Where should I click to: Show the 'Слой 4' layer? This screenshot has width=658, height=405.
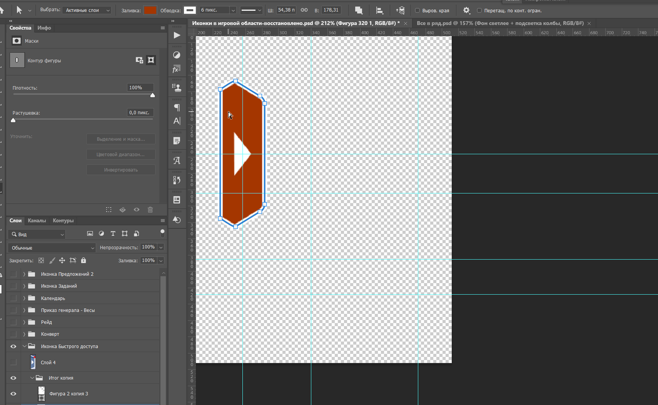pos(13,362)
